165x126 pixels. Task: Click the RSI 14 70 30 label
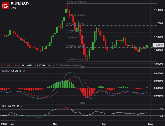tap(11, 106)
